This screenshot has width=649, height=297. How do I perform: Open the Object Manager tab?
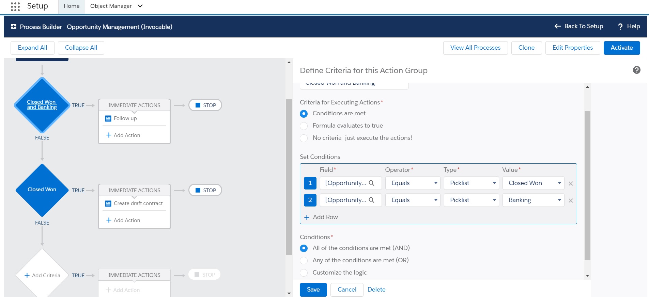pyautogui.click(x=111, y=6)
